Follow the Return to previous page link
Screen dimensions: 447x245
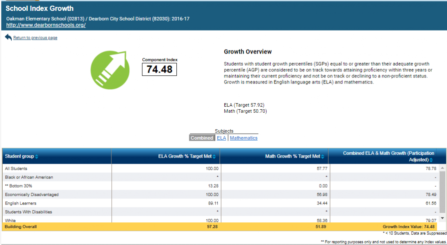35,38
